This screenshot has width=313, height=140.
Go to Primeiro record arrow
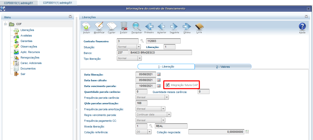tap(149, 26)
